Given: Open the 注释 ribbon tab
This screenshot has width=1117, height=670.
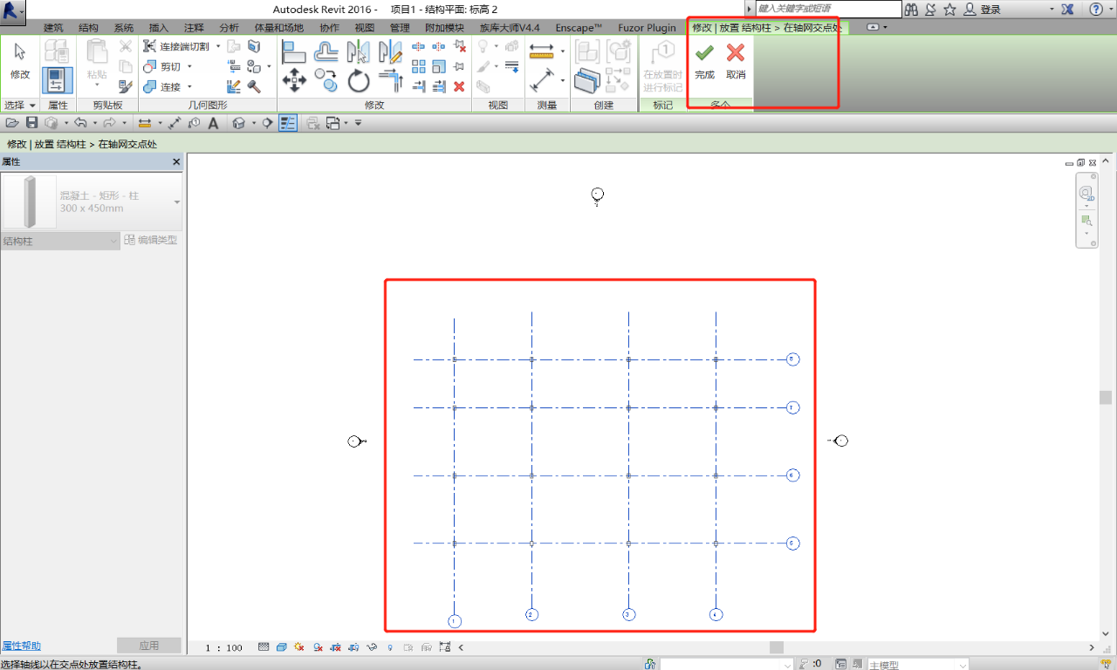Looking at the screenshot, I should pos(194,28).
